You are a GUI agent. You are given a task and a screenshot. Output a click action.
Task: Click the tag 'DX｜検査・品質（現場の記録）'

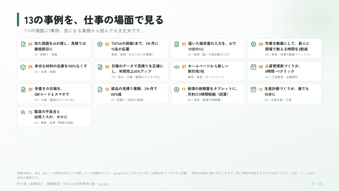point(54,123)
